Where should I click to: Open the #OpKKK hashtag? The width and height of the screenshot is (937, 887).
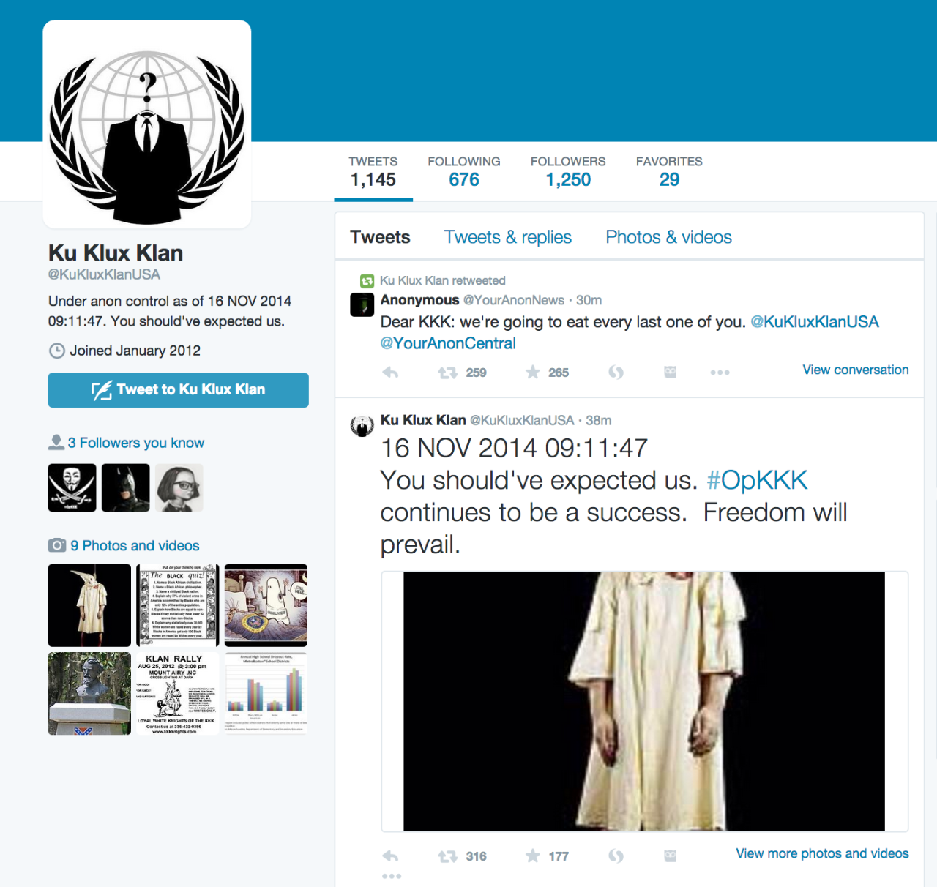click(x=757, y=480)
